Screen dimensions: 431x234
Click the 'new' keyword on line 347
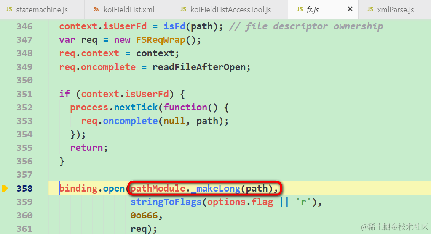point(122,40)
